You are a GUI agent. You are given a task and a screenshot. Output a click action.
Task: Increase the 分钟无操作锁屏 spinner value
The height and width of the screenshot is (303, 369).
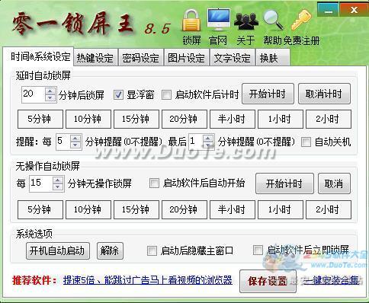click(58, 180)
